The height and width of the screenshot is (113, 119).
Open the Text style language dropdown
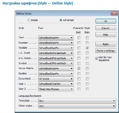tap(77, 101)
